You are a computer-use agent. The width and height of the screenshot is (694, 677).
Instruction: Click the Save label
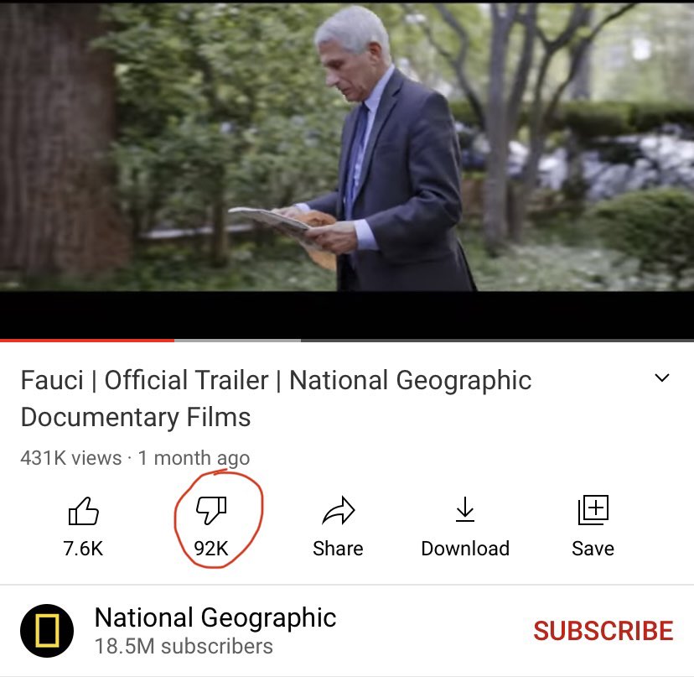593,549
